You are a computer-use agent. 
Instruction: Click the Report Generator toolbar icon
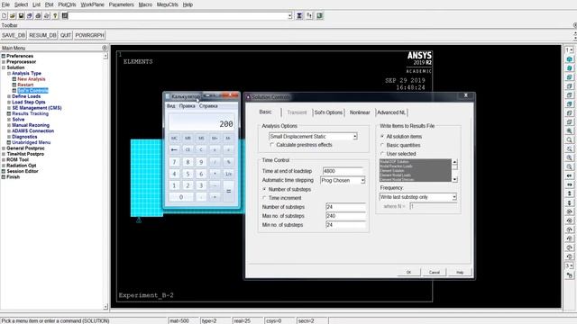pos(46,16)
